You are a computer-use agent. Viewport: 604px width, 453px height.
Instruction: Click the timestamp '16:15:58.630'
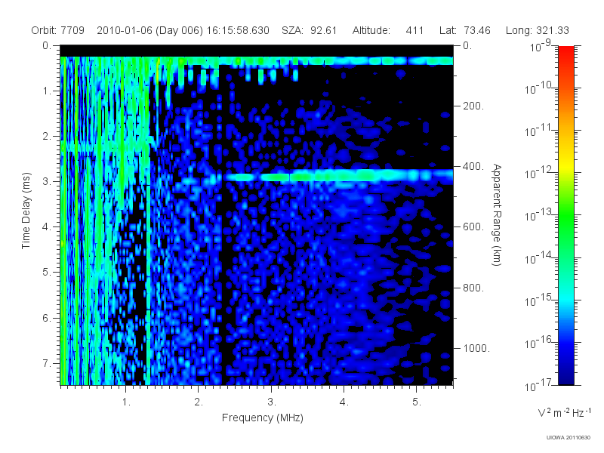coord(238,30)
